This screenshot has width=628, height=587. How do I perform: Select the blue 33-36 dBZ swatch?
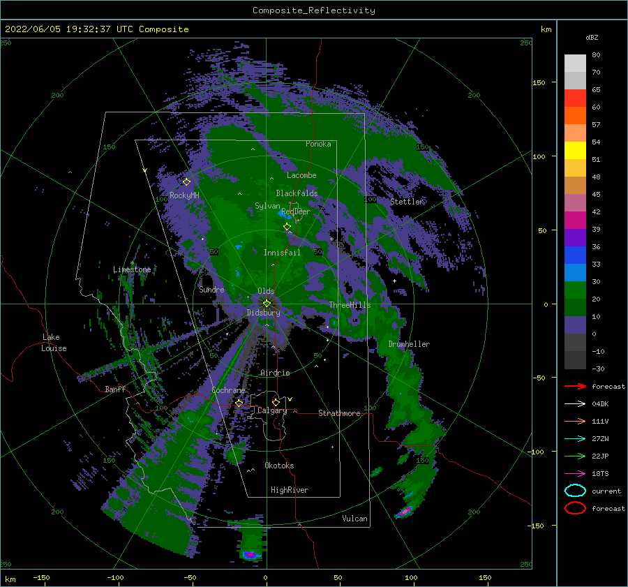coord(575,255)
